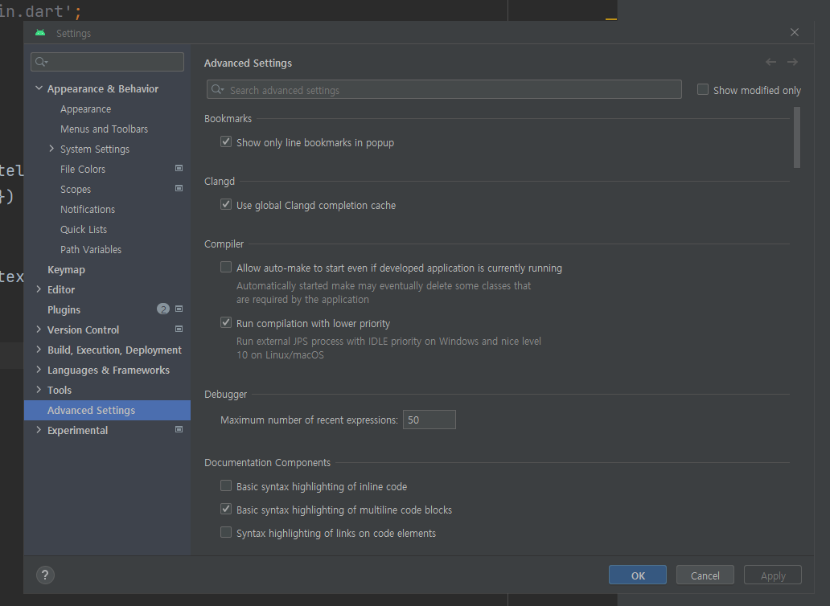
Task: Expand the Tools tree node
Action: (x=39, y=390)
